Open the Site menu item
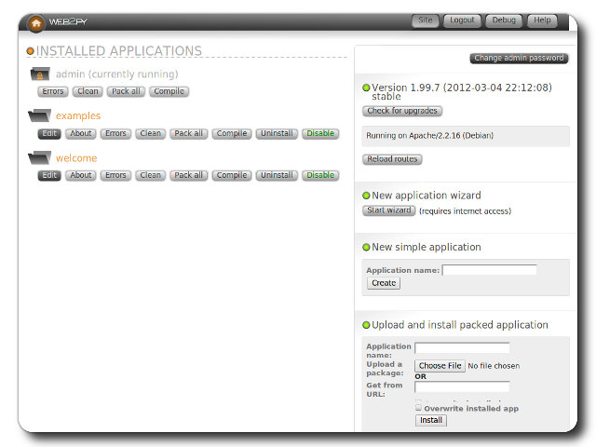596x447 pixels. point(426,20)
